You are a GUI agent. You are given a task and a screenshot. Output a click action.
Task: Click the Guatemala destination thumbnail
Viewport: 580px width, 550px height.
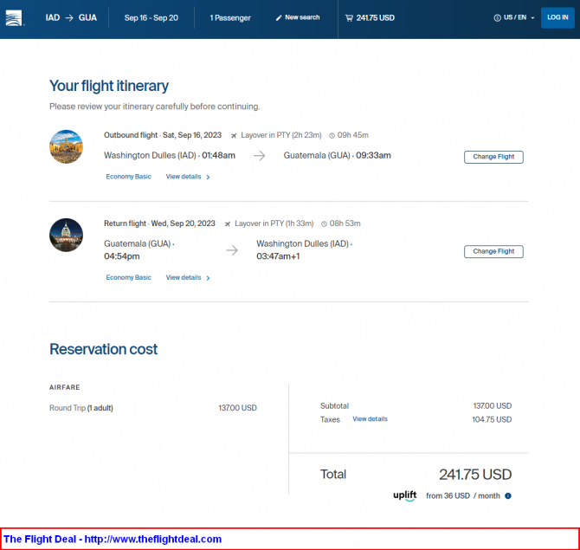(x=66, y=146)
